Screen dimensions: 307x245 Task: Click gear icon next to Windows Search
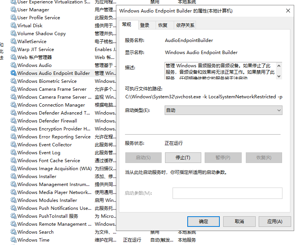coord(14,232)
